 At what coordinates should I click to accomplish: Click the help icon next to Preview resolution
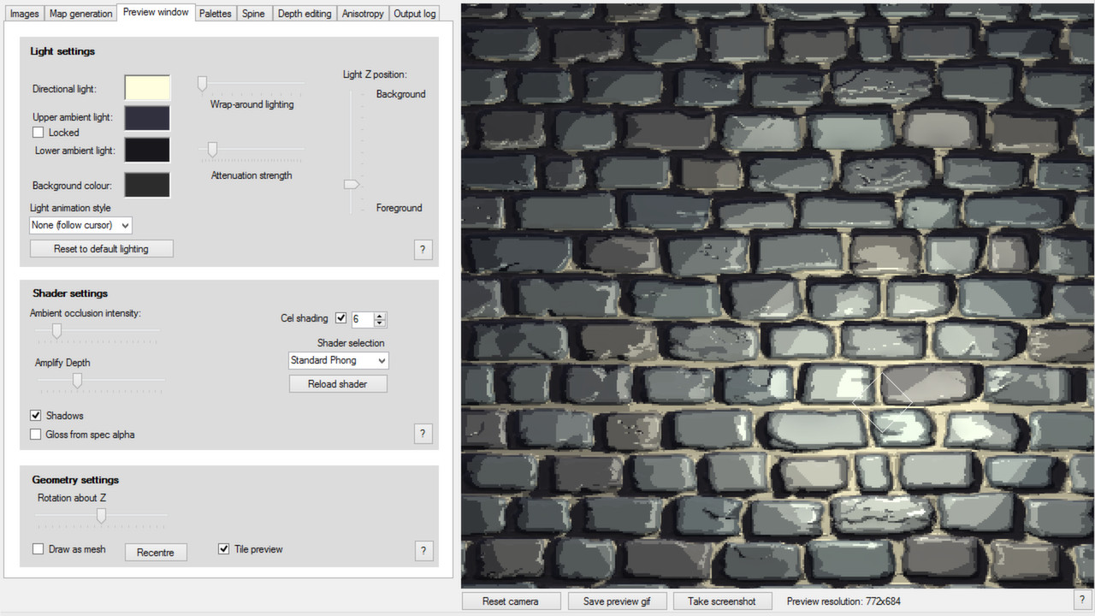pos(1082,600)
